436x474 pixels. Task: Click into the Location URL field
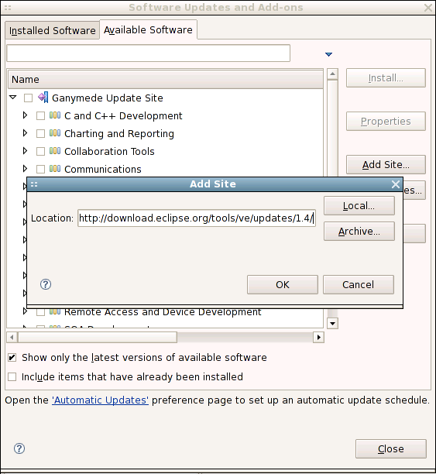(x=197, y=218)
